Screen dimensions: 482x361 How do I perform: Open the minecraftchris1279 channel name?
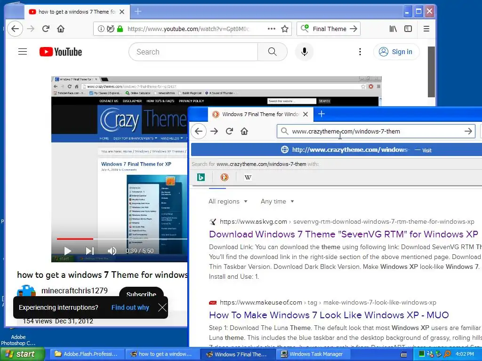[x=74, y=290]
